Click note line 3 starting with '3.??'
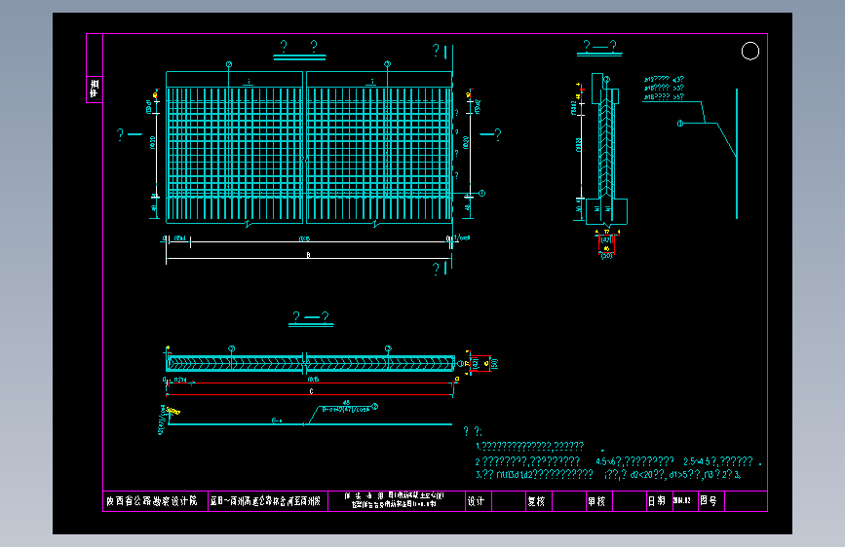The image size is (845, 547). (608, 474)
